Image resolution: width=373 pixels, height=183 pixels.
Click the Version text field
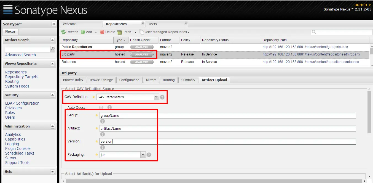(228, 141)
